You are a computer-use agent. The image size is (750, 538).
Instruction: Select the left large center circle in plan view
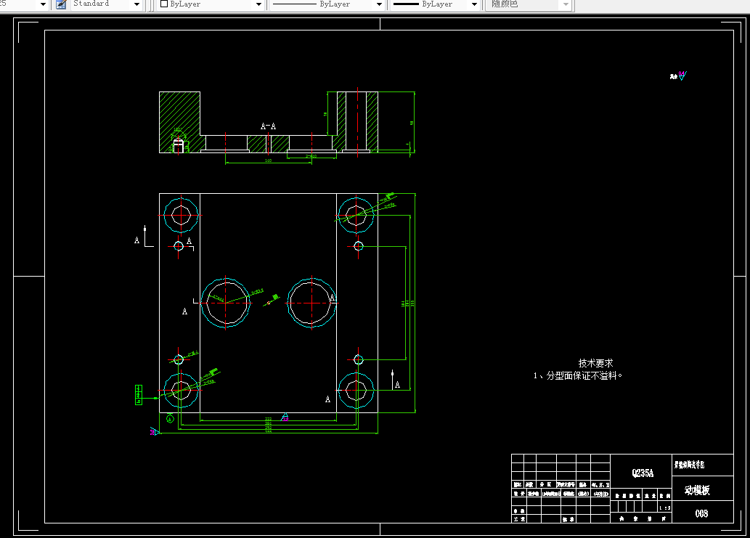pos(225,303)
